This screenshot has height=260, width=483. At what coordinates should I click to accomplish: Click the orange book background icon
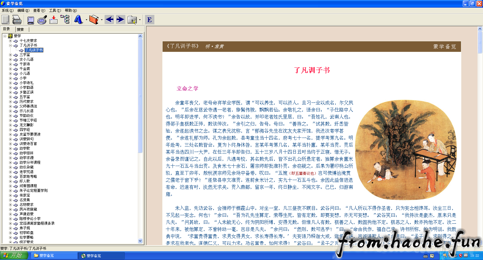coord(94,20)
